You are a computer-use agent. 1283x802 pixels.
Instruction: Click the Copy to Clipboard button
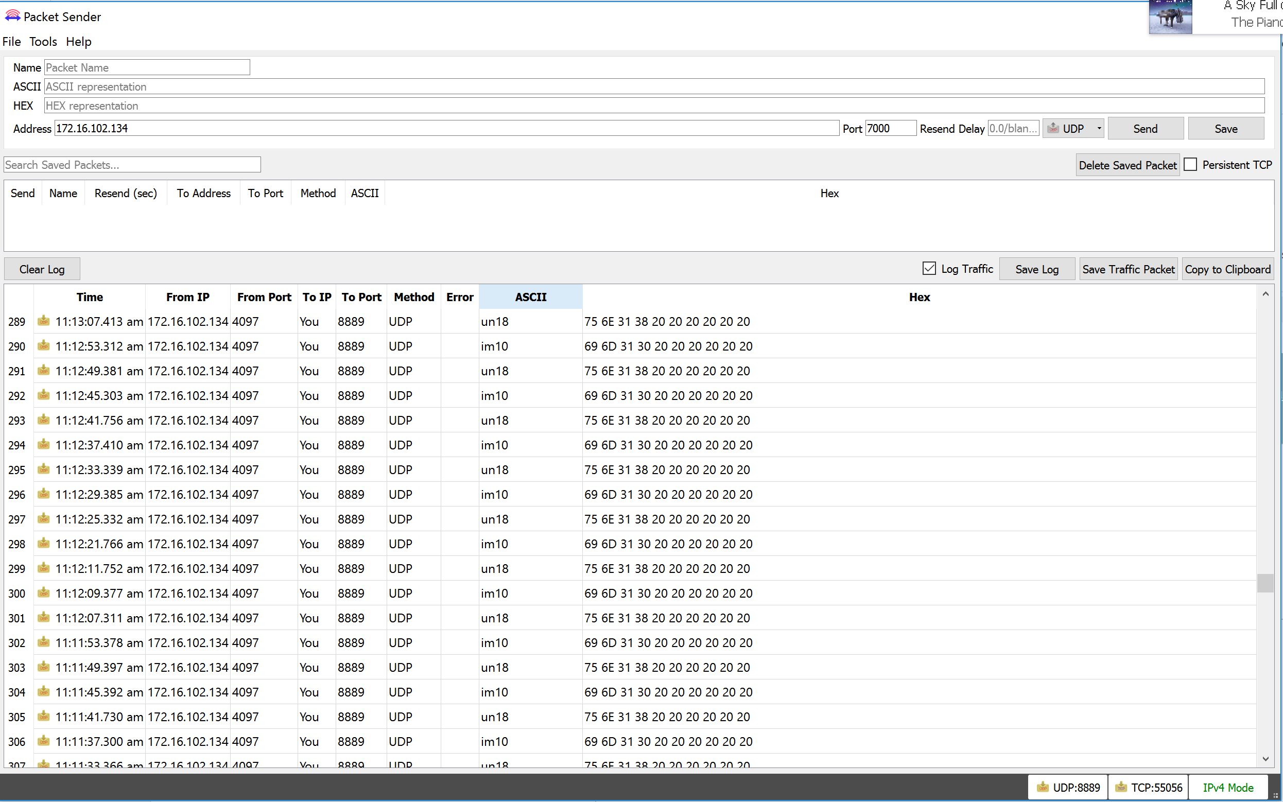point(1227,269)
